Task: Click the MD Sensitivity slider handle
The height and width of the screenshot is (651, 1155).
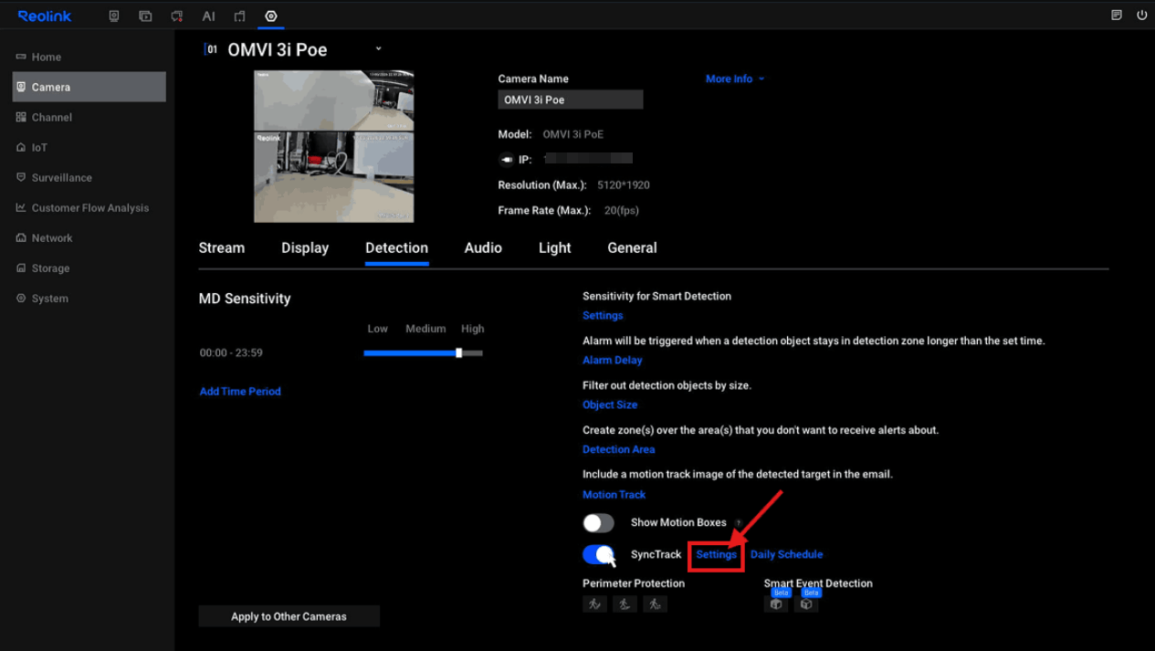Action: (x=459, y=352)
